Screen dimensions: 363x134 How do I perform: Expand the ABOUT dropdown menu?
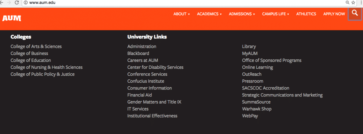(181, 14)
